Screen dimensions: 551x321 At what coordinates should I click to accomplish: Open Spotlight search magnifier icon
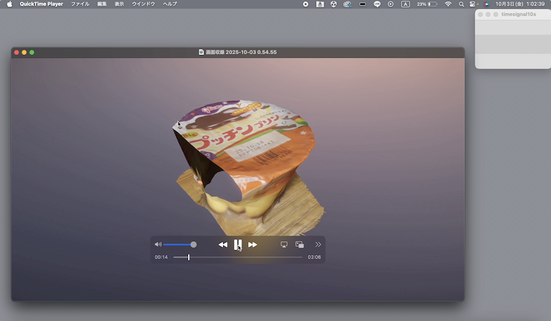pos(462,4)
